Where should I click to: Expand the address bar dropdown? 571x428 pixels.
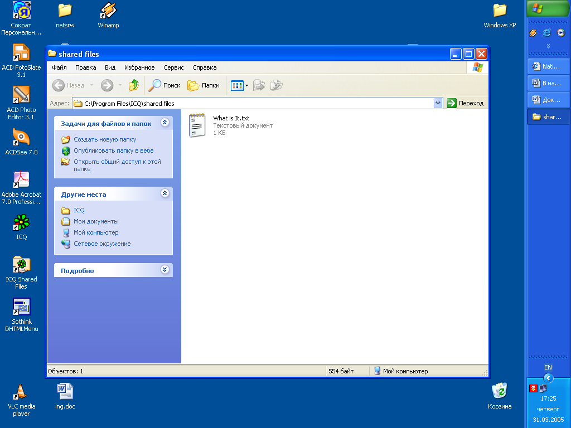coord(438,103)
